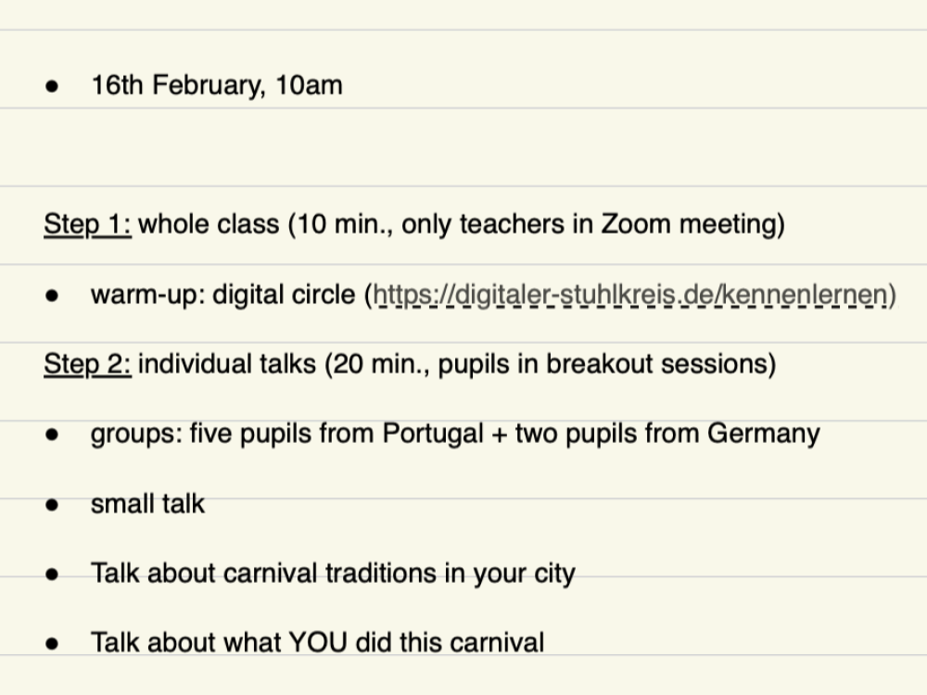This screenshot has width=927, height=695.
Task: Click the empty line above 'Step 1:'
Action: [x=463, y=147]
